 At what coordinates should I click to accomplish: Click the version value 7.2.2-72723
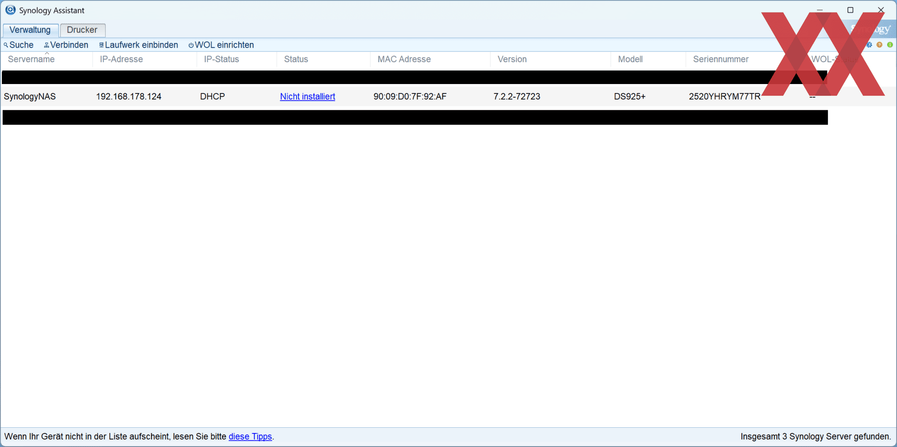coord(517,97)
